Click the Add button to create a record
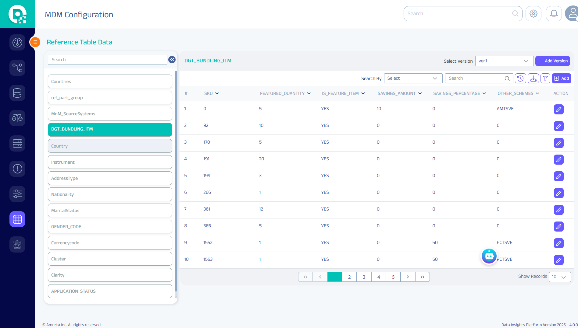Viewport: 578px width, 328px height. (561, 78)
